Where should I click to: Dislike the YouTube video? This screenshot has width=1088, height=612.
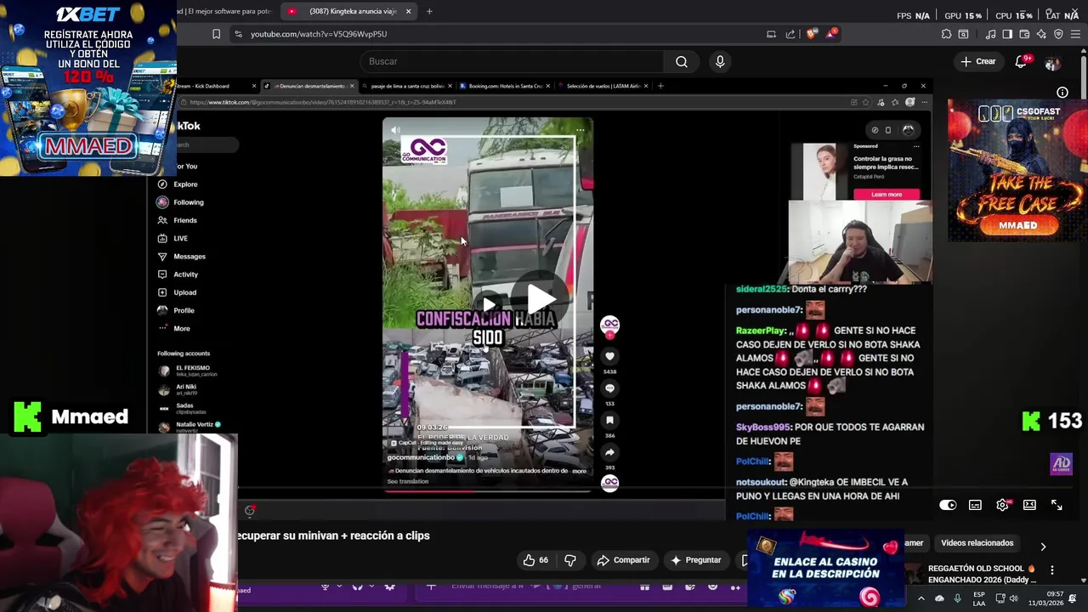[569, 560]
